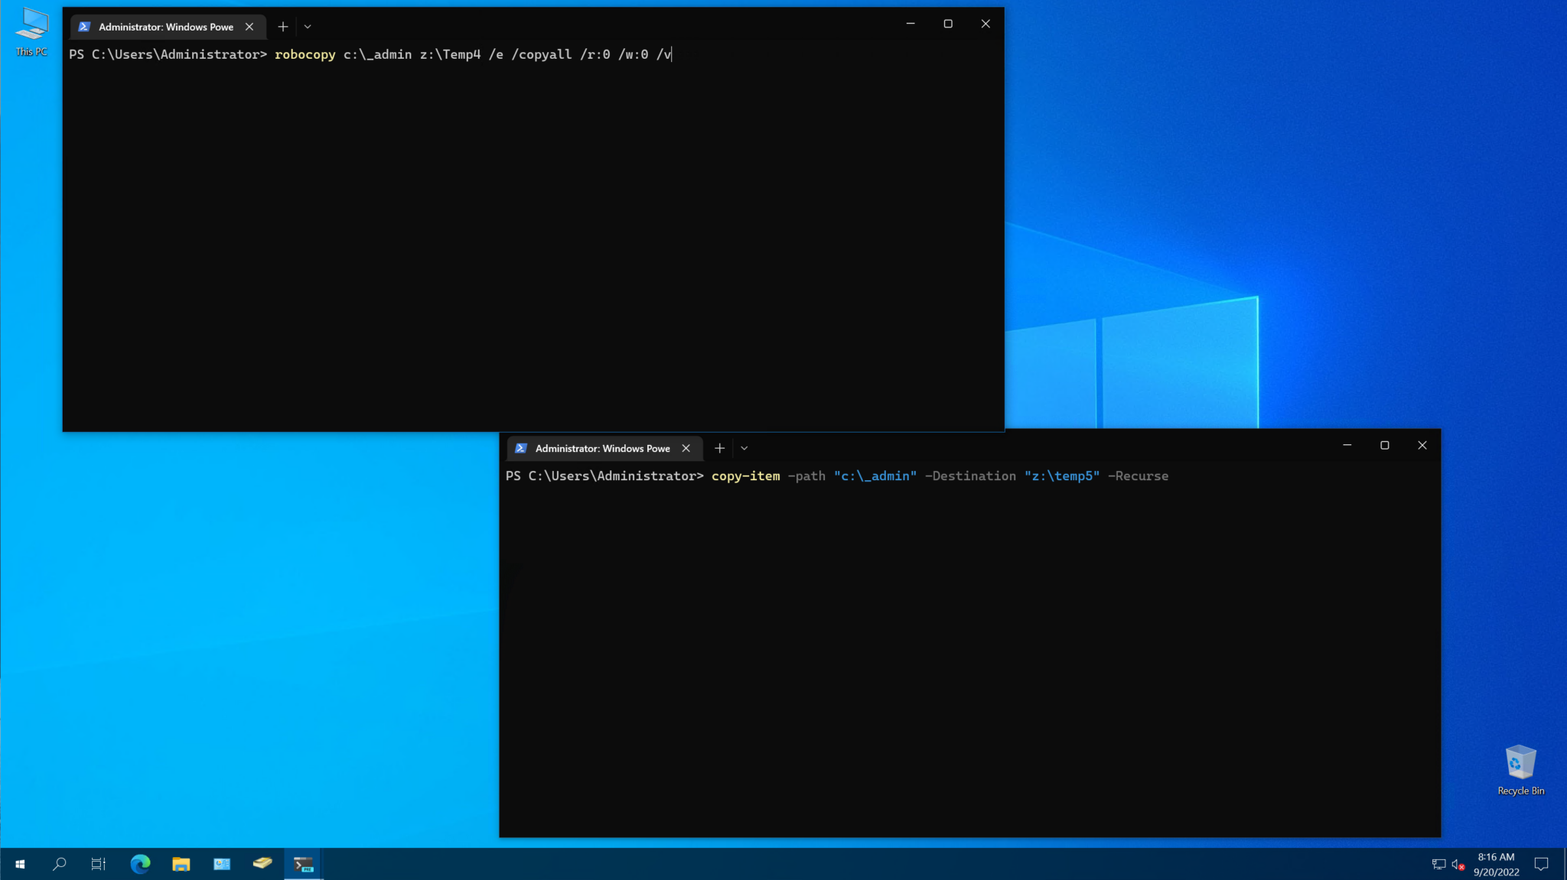Open Task View from taskbar

click(99, 864)
